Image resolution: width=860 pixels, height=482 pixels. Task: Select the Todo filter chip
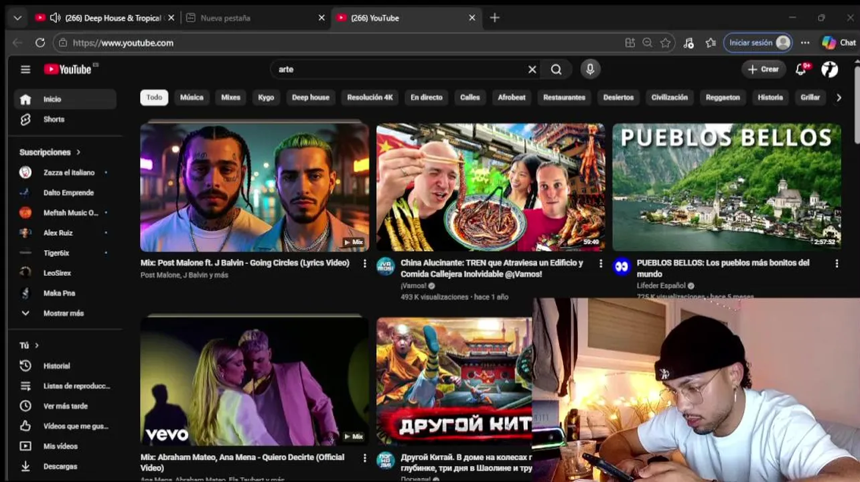154,98
